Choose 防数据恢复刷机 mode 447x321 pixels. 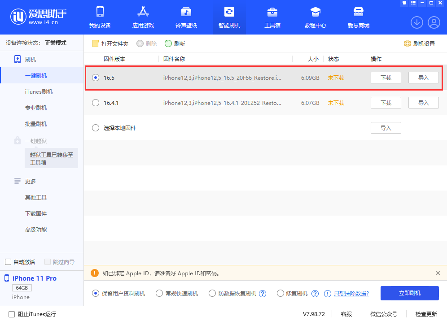pos(212,293)
